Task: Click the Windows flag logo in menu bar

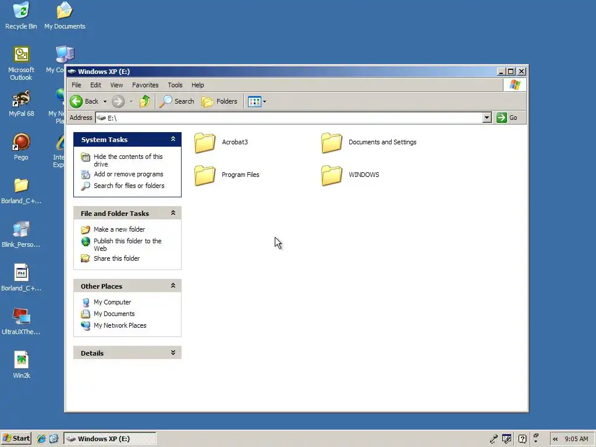Action: (515, 85)
